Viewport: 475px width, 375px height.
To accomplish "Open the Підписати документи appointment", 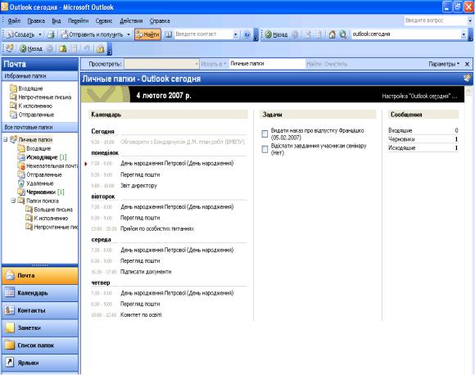I will pyautogui.click(x=146, y=272).
